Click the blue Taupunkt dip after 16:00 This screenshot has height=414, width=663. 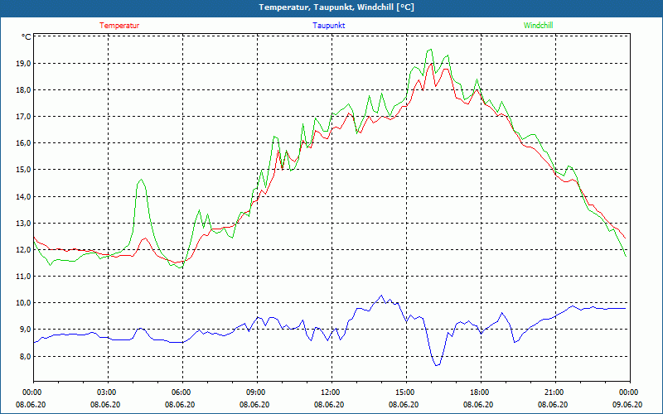pyautogui.click(x=438, y=365)
